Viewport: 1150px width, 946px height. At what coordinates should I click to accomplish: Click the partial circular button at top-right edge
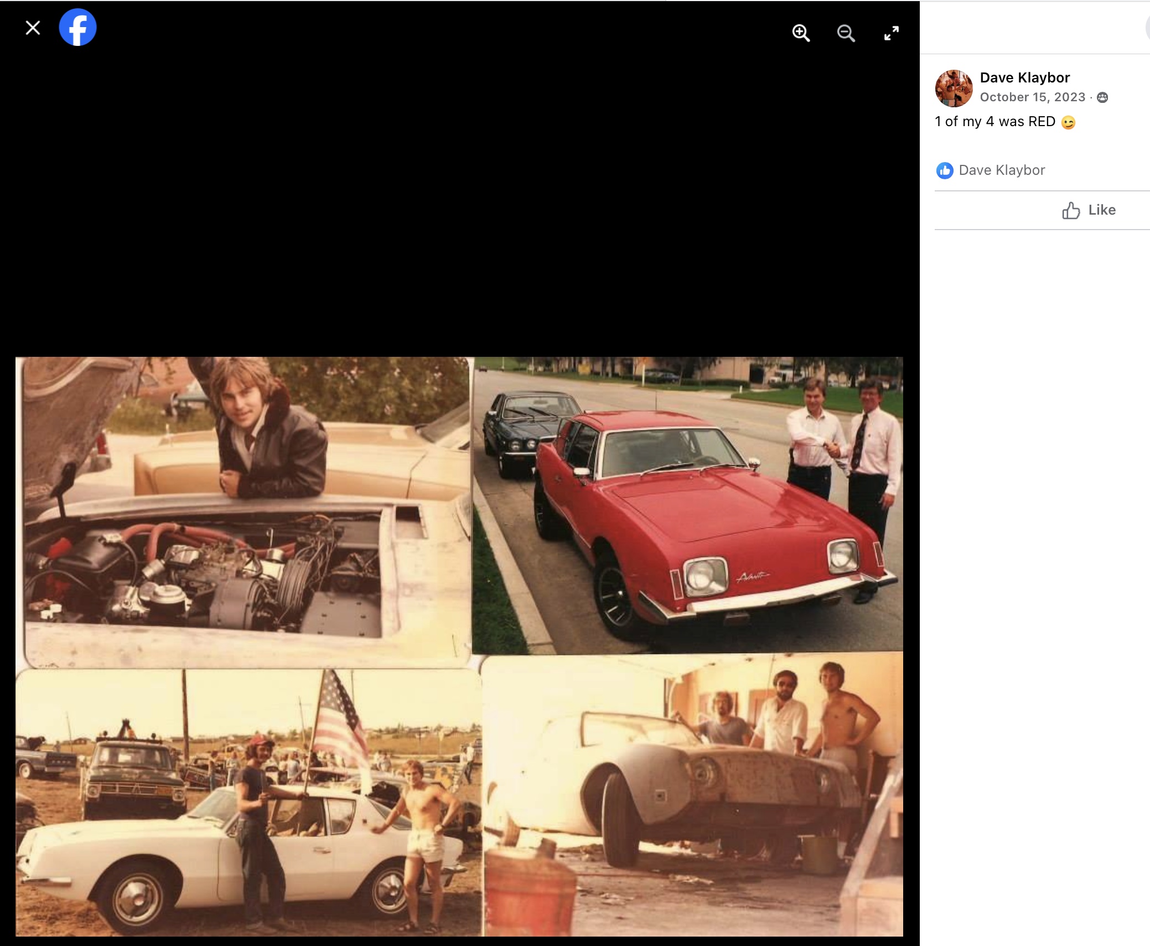(x=1147, y=28)
